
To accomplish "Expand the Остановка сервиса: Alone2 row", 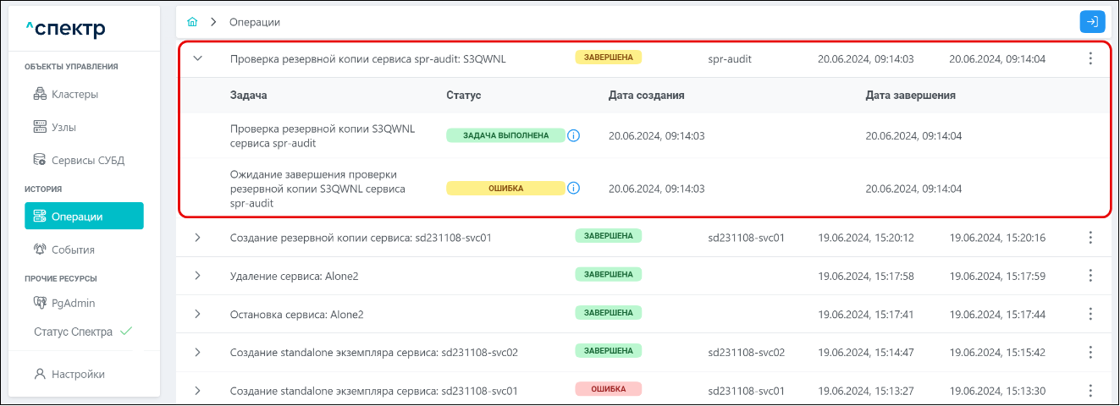I will pyautogui.click(x=197, y=314).
